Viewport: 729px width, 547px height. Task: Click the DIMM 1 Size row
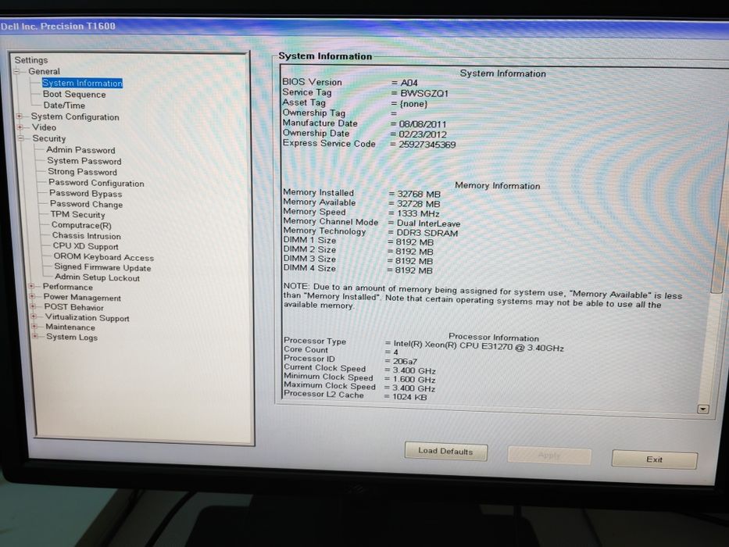[x=359, y=241]
